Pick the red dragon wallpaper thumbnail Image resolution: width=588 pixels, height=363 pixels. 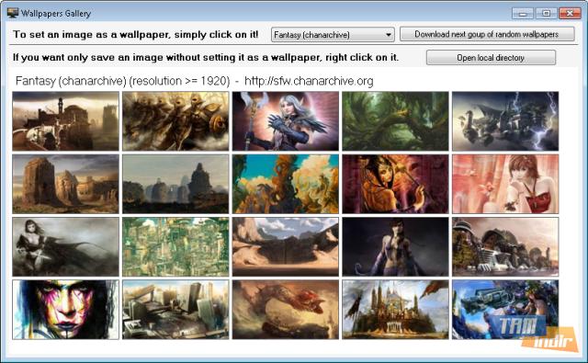tap(286, 310)
